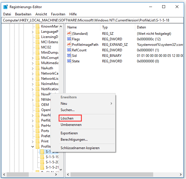Click the Flags DWORD value icon
Image resolution: width=186 pixels, height=179 pixels.
click(x=69, y=39)
